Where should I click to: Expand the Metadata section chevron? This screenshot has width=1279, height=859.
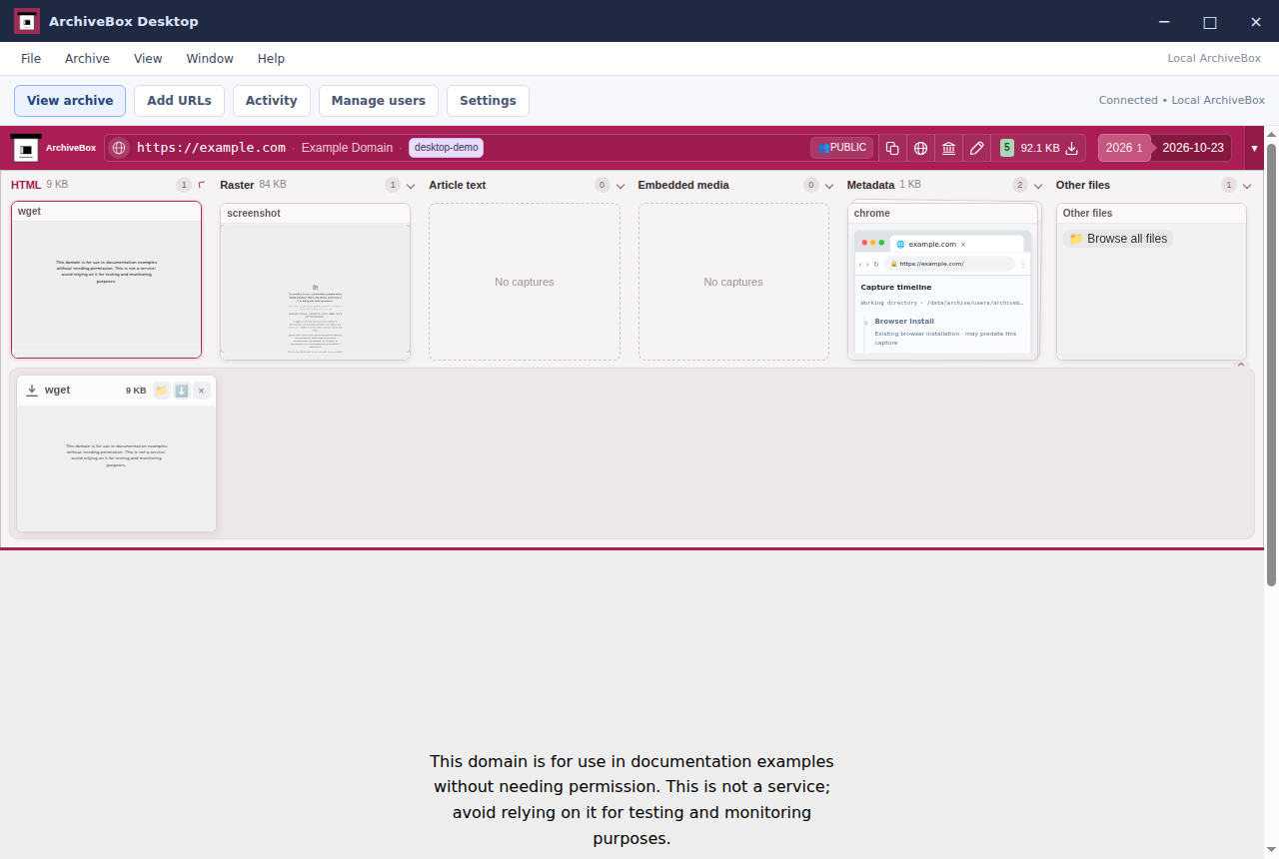click(1038, 186)
